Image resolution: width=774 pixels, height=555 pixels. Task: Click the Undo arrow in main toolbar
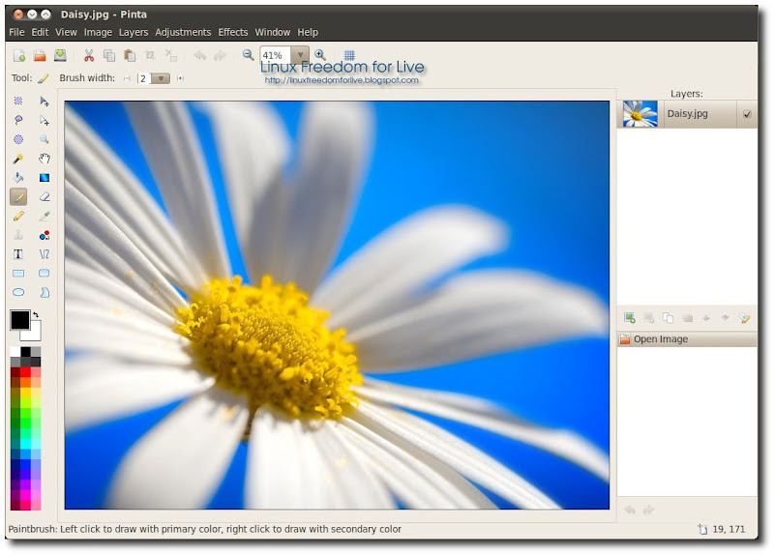(200, 55)
